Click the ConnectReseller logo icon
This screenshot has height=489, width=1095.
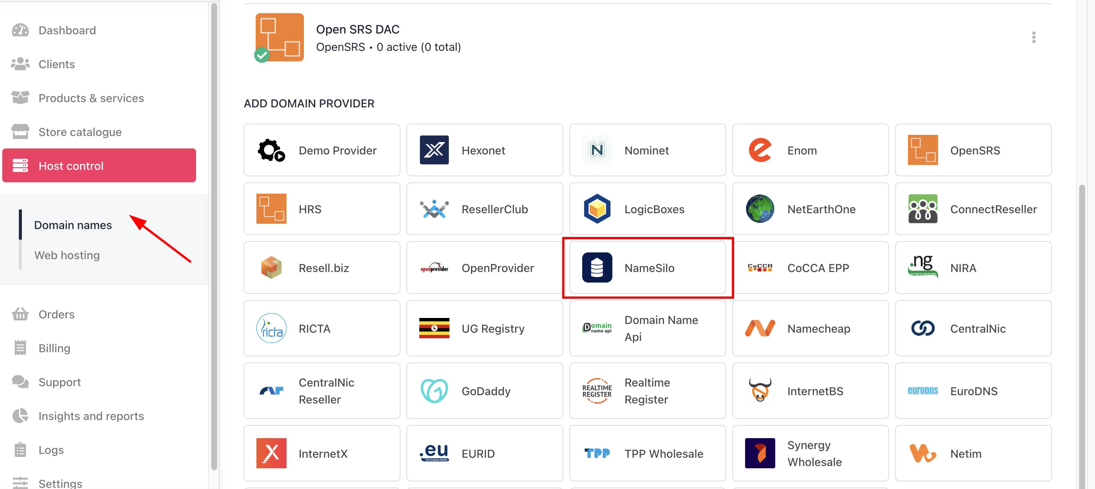tap(922, 209)
